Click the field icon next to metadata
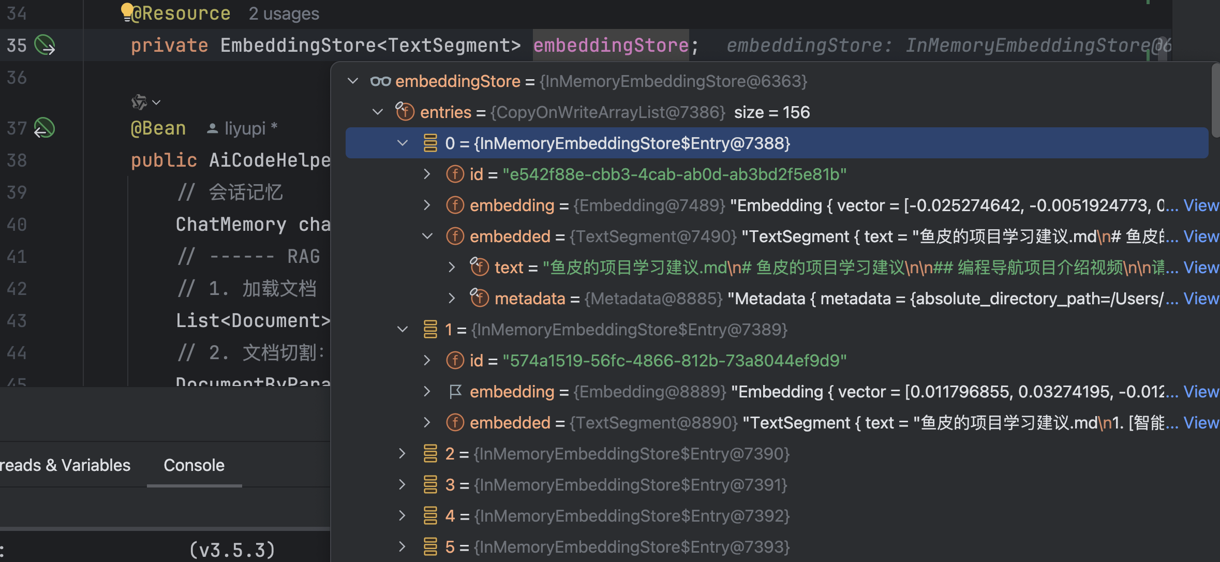This screenshot has width=1220, height=562. tap(479, 298)
